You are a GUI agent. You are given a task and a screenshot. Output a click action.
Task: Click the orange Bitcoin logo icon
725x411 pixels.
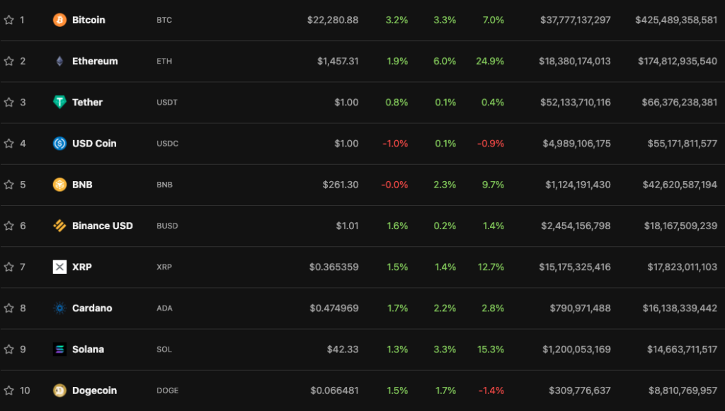click(x=60, y=20)
